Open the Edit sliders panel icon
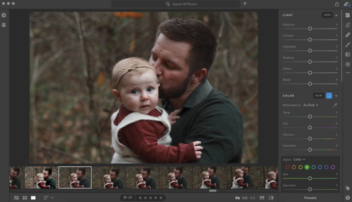Viewport: 352px width, 202px height. pos(347,15)
